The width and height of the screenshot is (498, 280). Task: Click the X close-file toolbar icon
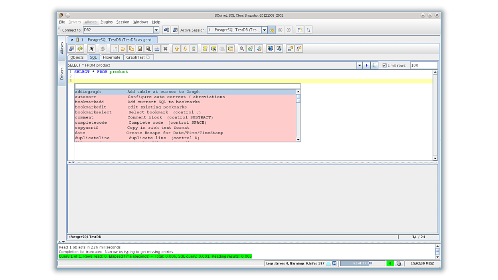point(165,49)
